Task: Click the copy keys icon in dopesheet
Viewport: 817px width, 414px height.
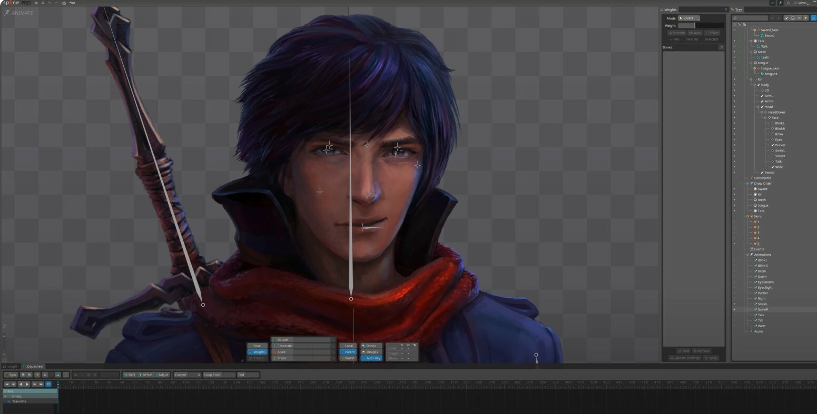Action: tap(23, 375)
